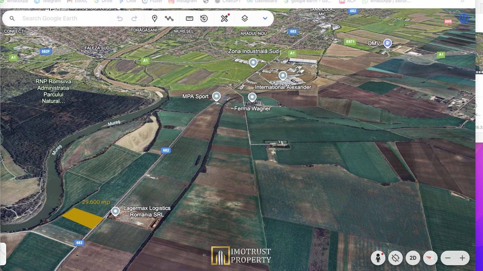483x271 pixels.
Task: Select the Draw path or polygon tool
Action: [x=169, y=19]
